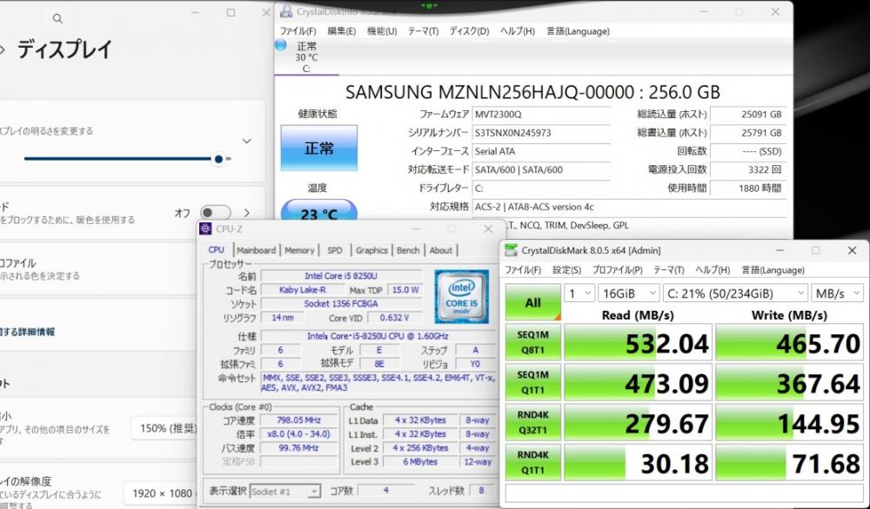Image resolution: width=870 pixels, height=509 pixels.
Task: Click the power-on count value 3322 回
Action: [x=748, y=169]
